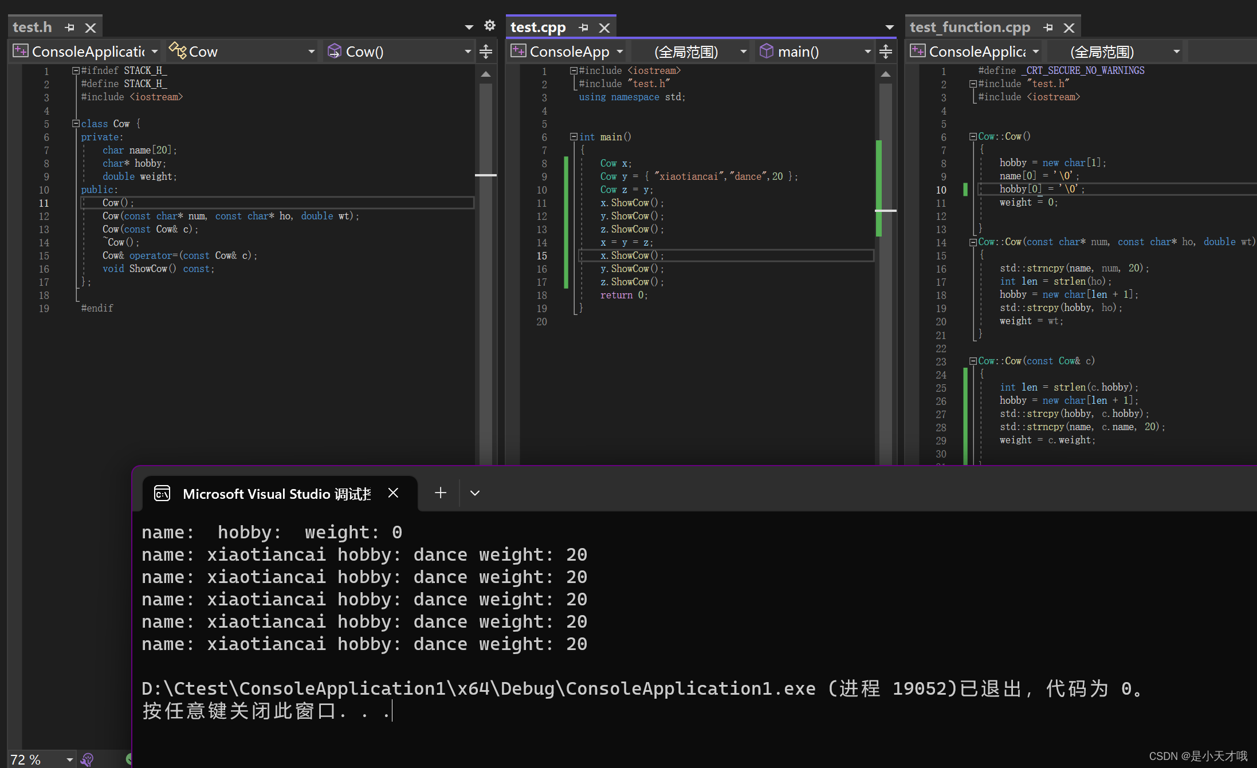
Task: Pin the test.cpp tab
Action: click(584, 27)
